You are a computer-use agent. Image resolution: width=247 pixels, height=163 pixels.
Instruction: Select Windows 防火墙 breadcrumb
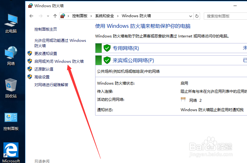pyautogui.click(x=136, y=16)
